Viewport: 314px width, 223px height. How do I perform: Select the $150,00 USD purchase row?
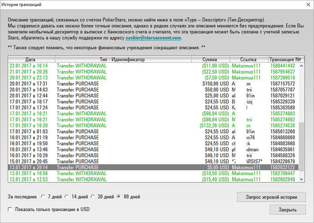click(x=153, y=84)
